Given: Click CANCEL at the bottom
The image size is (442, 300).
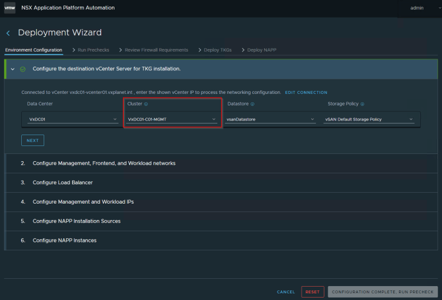Looking at the screenshot, I should point(286,292).
